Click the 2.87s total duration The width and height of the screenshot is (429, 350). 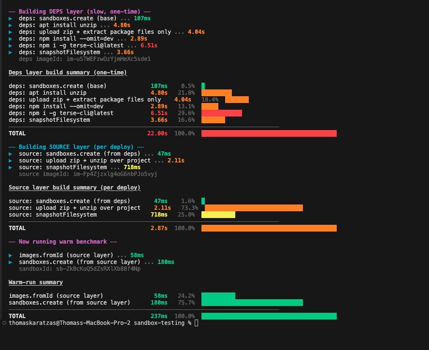pos(159,228)
